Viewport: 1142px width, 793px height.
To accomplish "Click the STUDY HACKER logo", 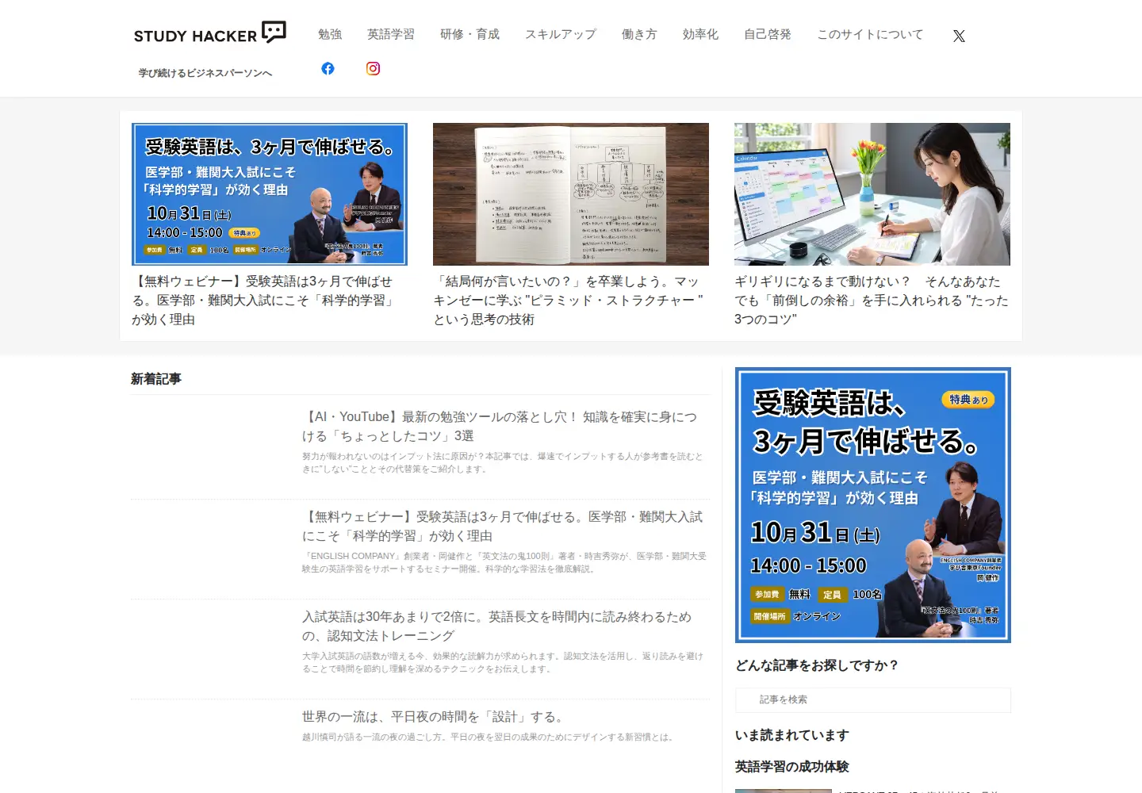I will coord(210,33).
